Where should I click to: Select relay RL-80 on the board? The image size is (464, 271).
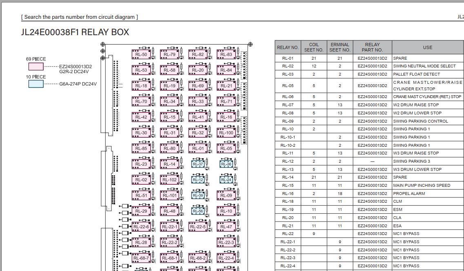coord(169,148)
